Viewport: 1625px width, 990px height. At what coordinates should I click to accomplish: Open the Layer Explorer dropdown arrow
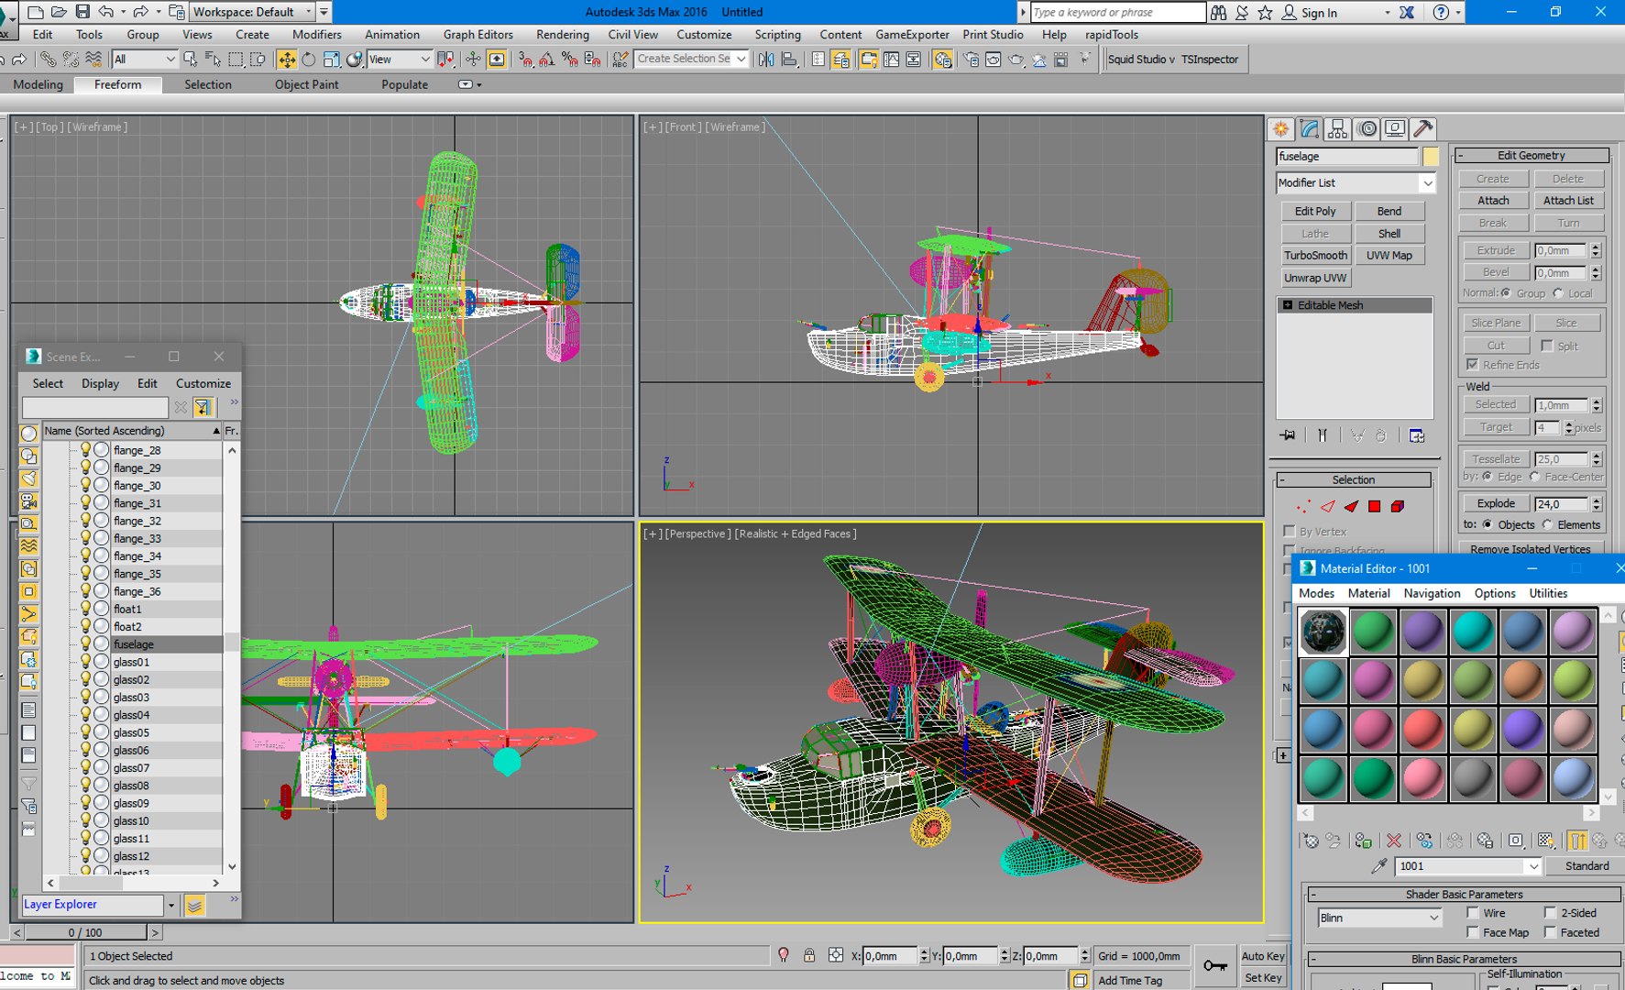170,905
